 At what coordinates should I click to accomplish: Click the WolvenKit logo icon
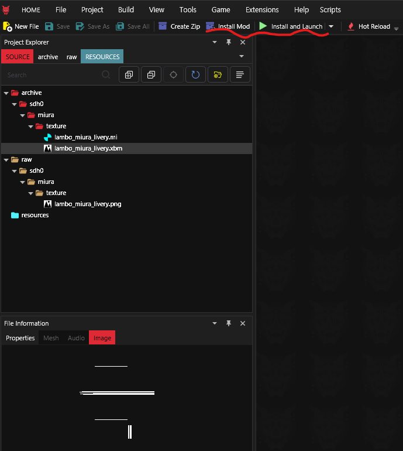7,10
